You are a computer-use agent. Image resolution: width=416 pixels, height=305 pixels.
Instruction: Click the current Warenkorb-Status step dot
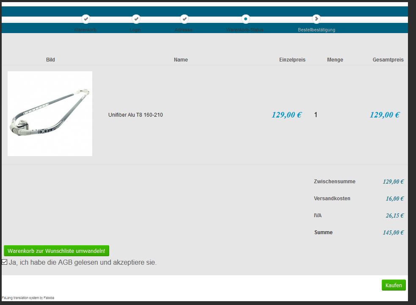tap(245, 19)
